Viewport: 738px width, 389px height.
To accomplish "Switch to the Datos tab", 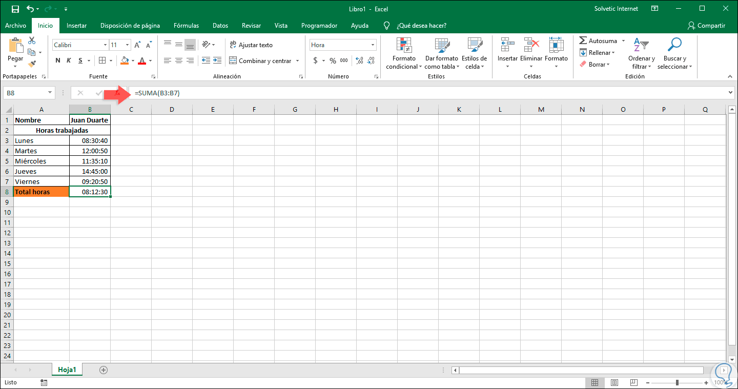I will pyautogui.click(x=220, y=26).
